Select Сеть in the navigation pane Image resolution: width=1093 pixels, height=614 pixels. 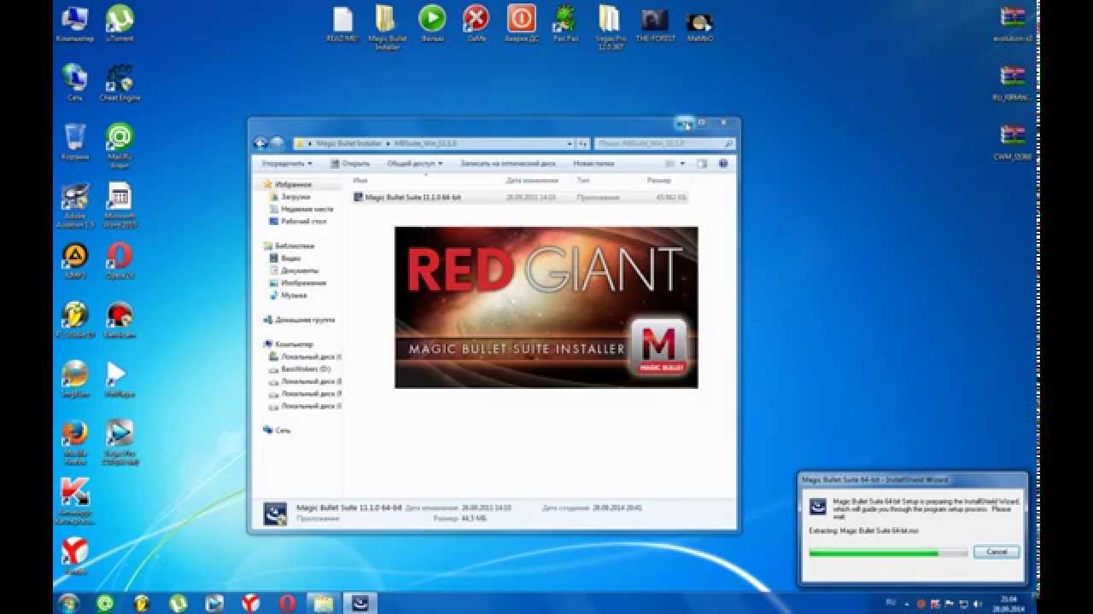click(278, 431)
